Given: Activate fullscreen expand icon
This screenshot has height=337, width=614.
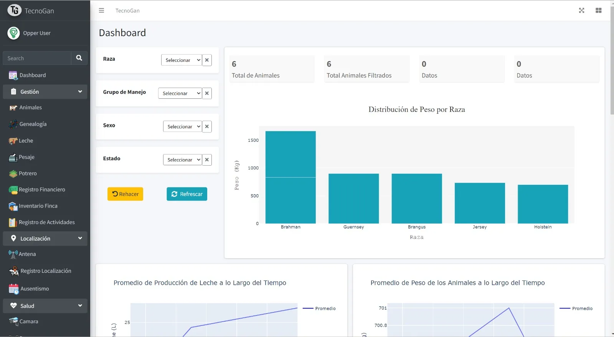Looking at the screenshot, I should click(582, 10).
